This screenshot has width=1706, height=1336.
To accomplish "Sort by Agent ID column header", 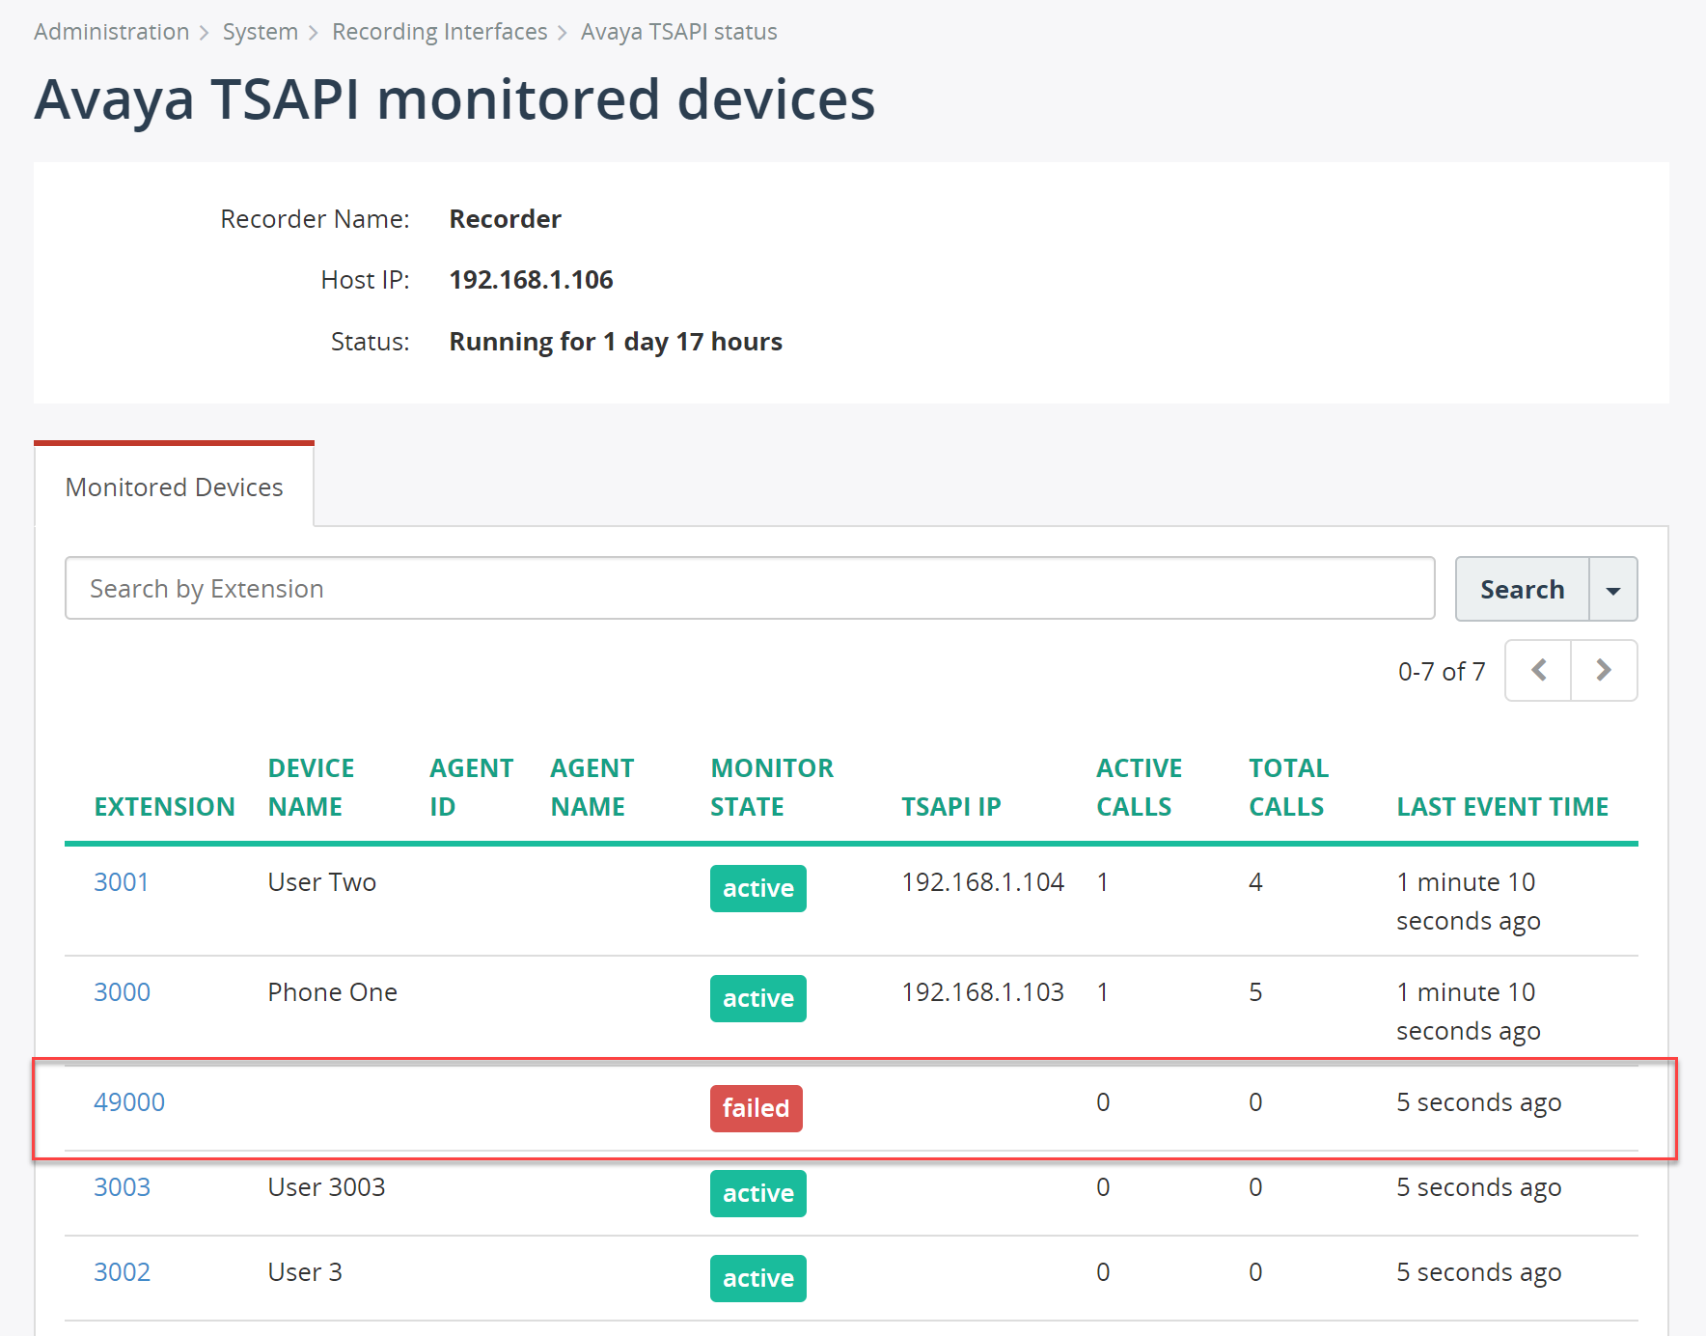I will click(472, 788).
